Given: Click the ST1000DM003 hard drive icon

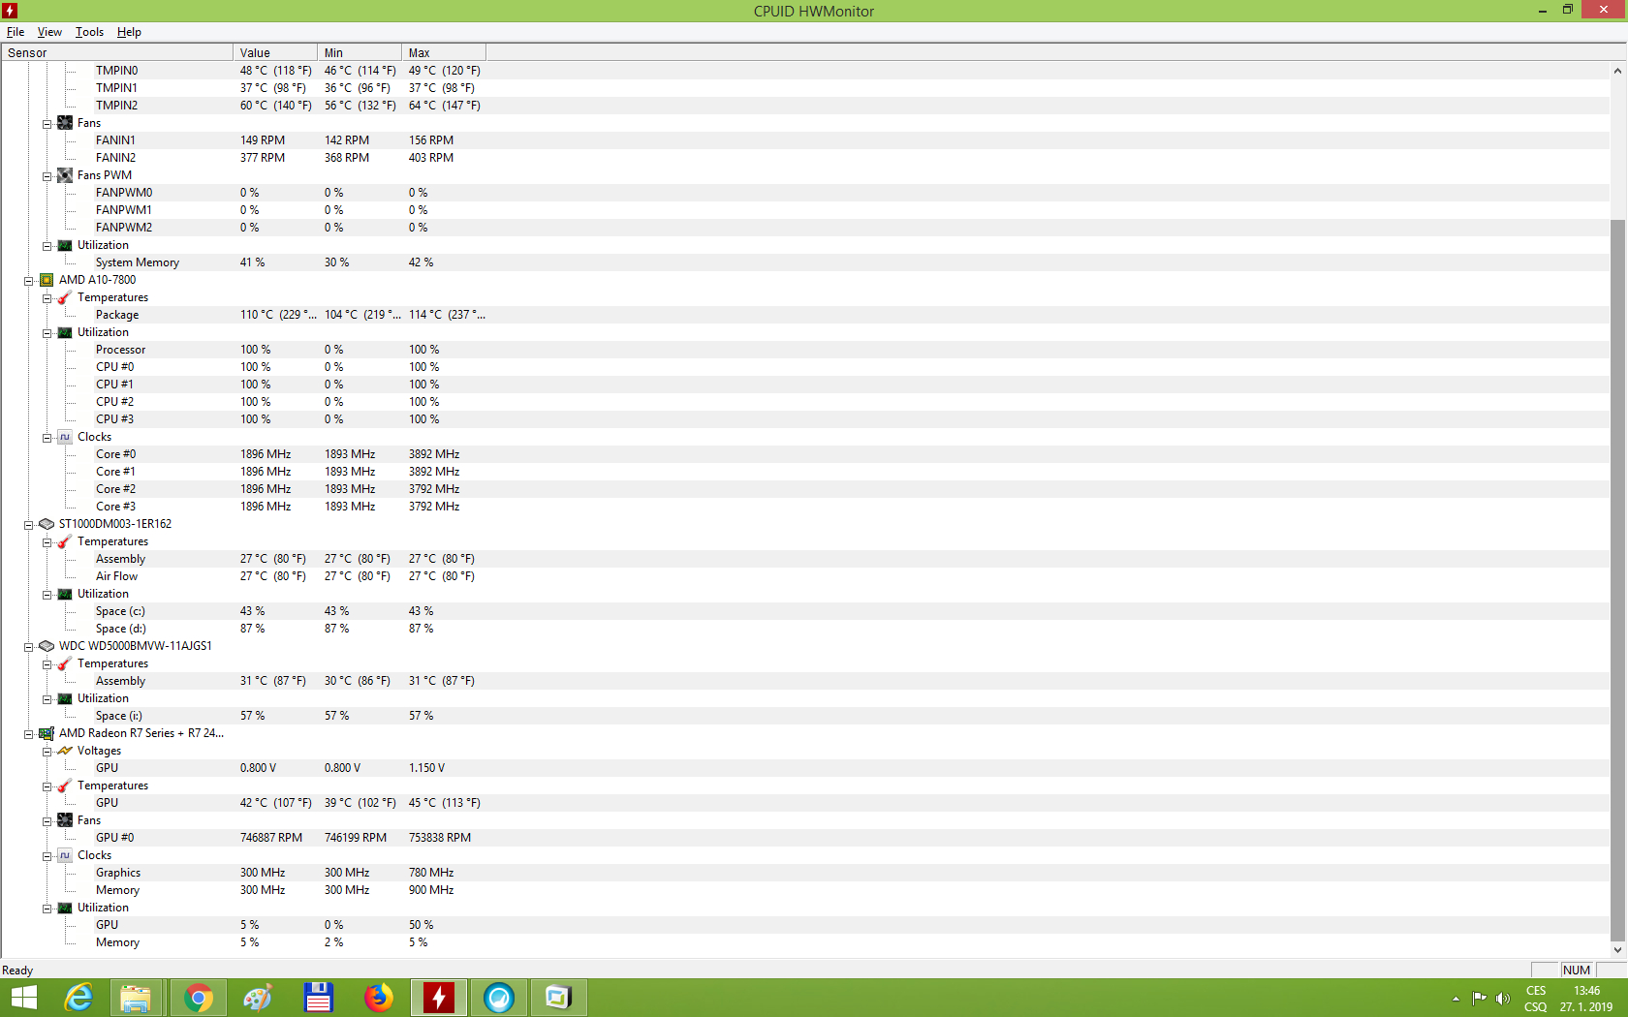Looking at the screenshot, I should click(47, 524).
